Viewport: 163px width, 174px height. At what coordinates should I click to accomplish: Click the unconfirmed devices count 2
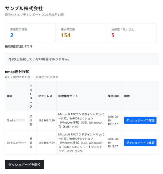(12, 35)
